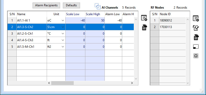This screenshot has width=206, height=95.
Task: Click the Defaults button
Action: (x=71, y=5)
